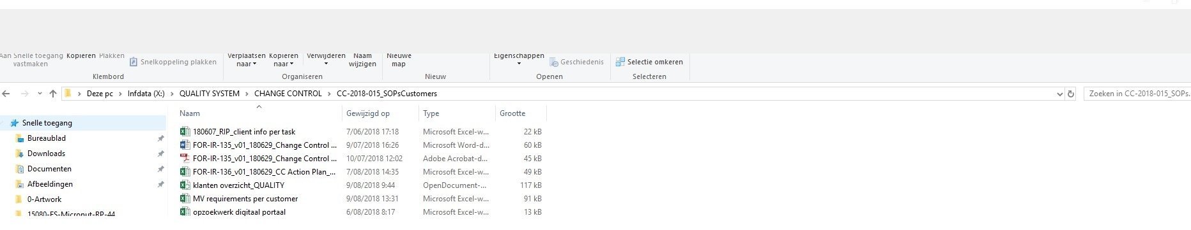1191x230 pixels.
Task: Click the date 6/08/2018 8:17
Action: coord(371,212)
